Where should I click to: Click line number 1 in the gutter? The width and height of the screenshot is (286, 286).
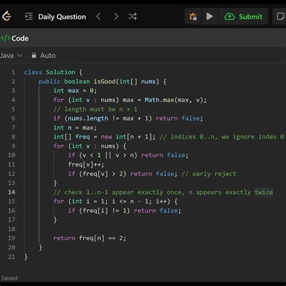[13, 72]
